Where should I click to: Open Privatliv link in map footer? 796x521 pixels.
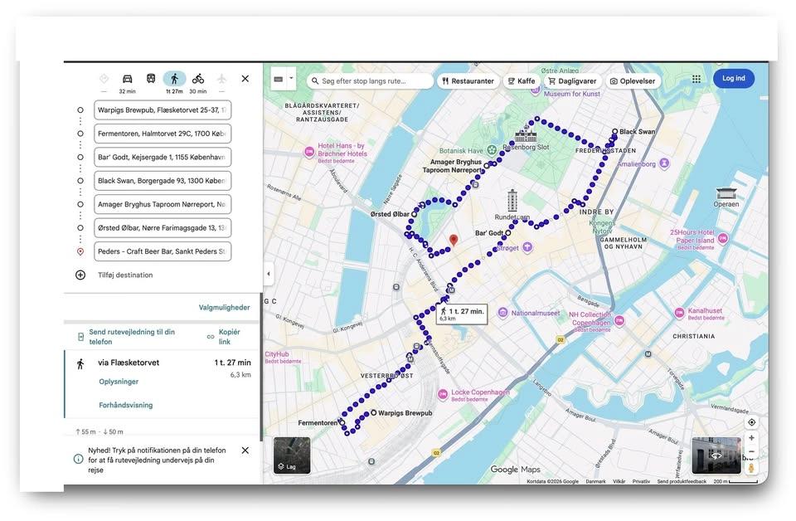point(641,481)
